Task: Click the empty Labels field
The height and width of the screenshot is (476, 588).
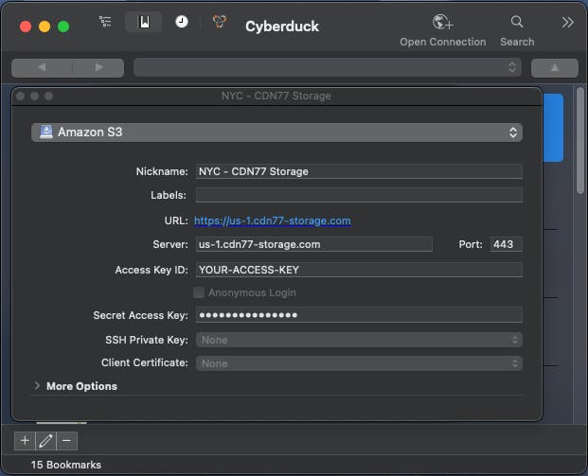Action: click(359, 195)
